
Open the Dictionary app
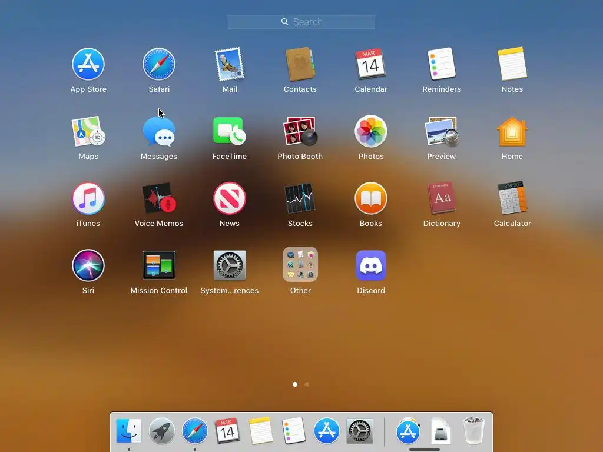pyautogui.click(x=442, y=198)
